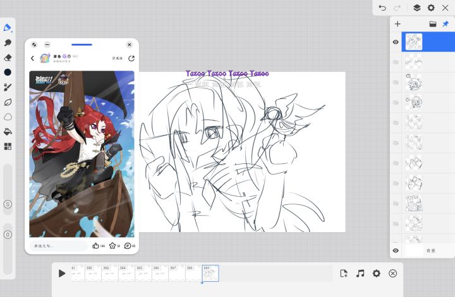Image resolution: width=455 pixels, height=297 pixels.
Task: Open the audio music note icon
Action: click(360, 273)
